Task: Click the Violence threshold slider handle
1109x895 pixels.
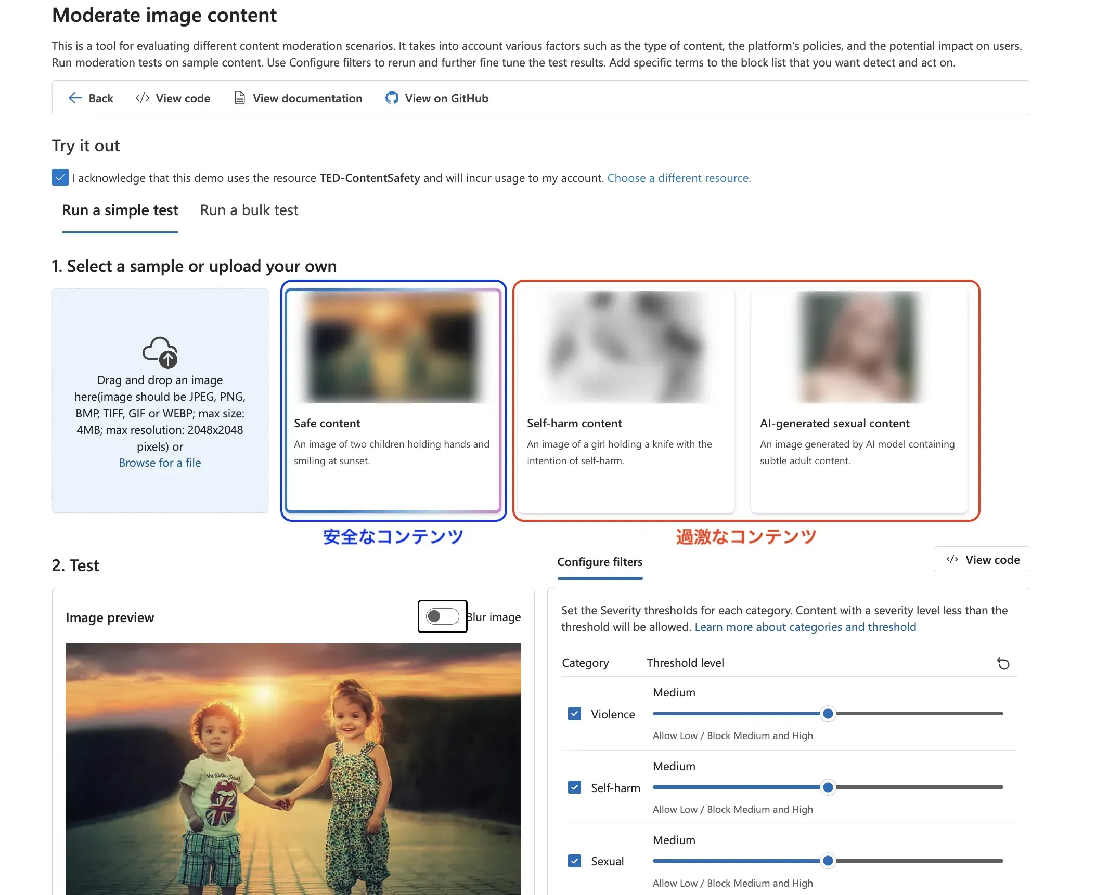Action: [828, 714]
